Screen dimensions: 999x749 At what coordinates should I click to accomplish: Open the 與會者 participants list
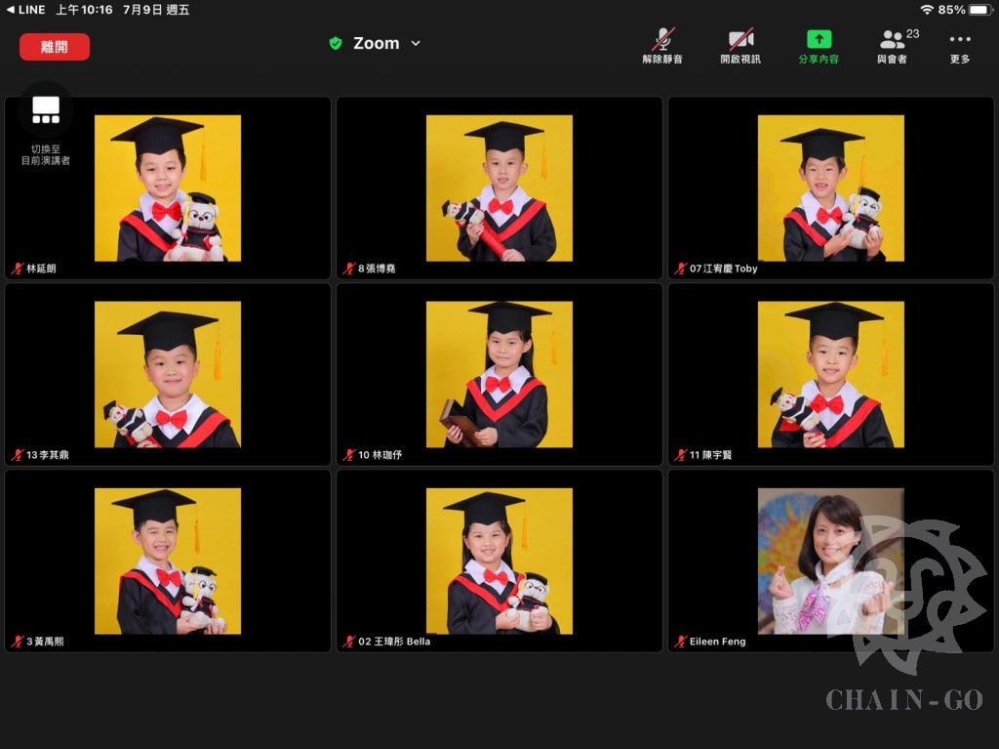point(892,47)
